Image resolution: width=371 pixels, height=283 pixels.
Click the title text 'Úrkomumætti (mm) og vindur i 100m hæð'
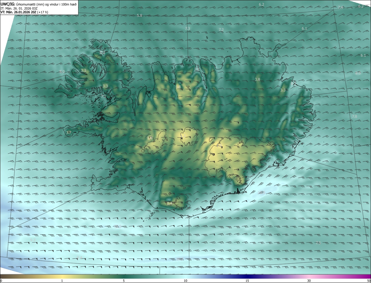point(46,4)
